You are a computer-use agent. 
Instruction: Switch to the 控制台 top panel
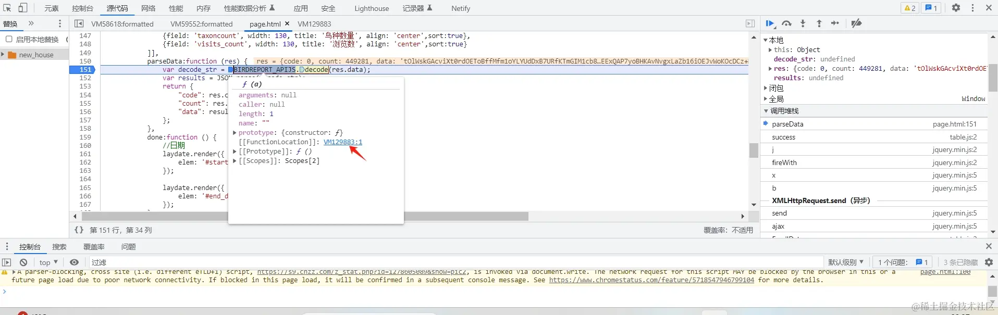click(82, 8)
